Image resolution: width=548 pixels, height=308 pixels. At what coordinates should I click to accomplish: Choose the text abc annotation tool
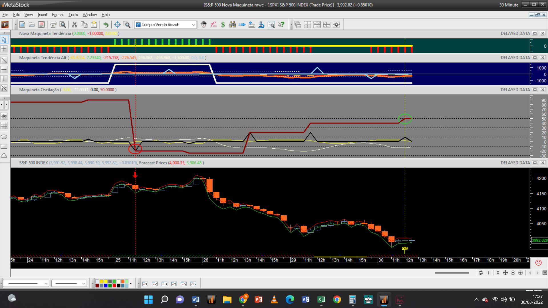[x=4, y=116]
